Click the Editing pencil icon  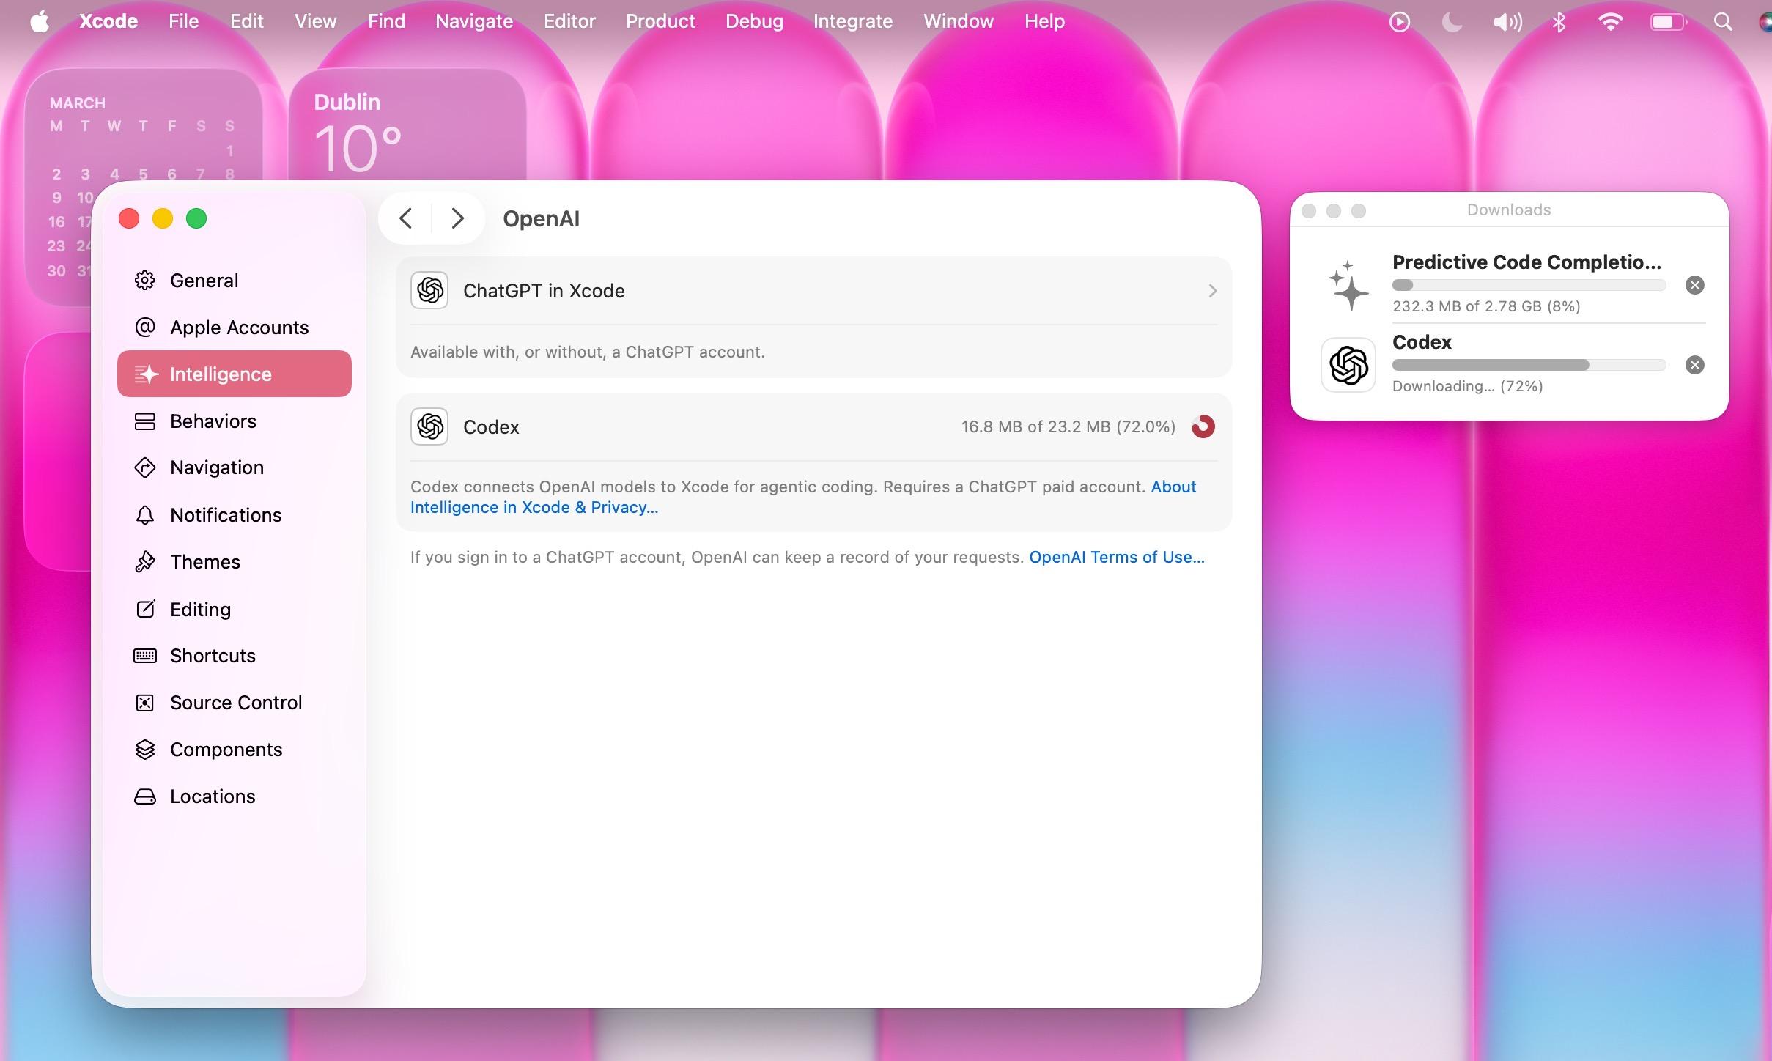coord(145,609)
